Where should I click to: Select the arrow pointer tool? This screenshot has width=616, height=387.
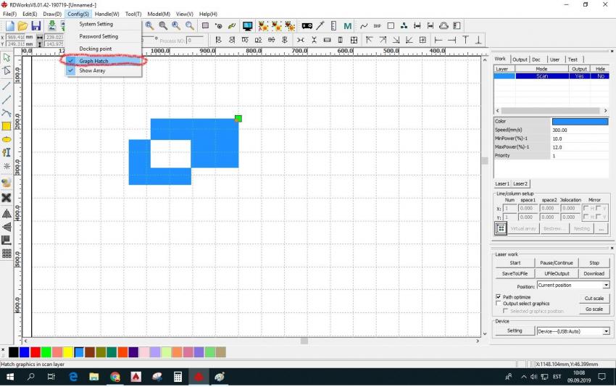click(x=7, y=57)
